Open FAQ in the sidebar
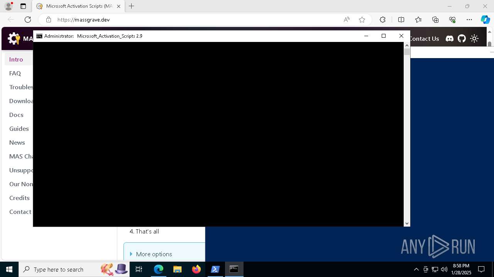The image size is (494, 277). tap(15, 73)
